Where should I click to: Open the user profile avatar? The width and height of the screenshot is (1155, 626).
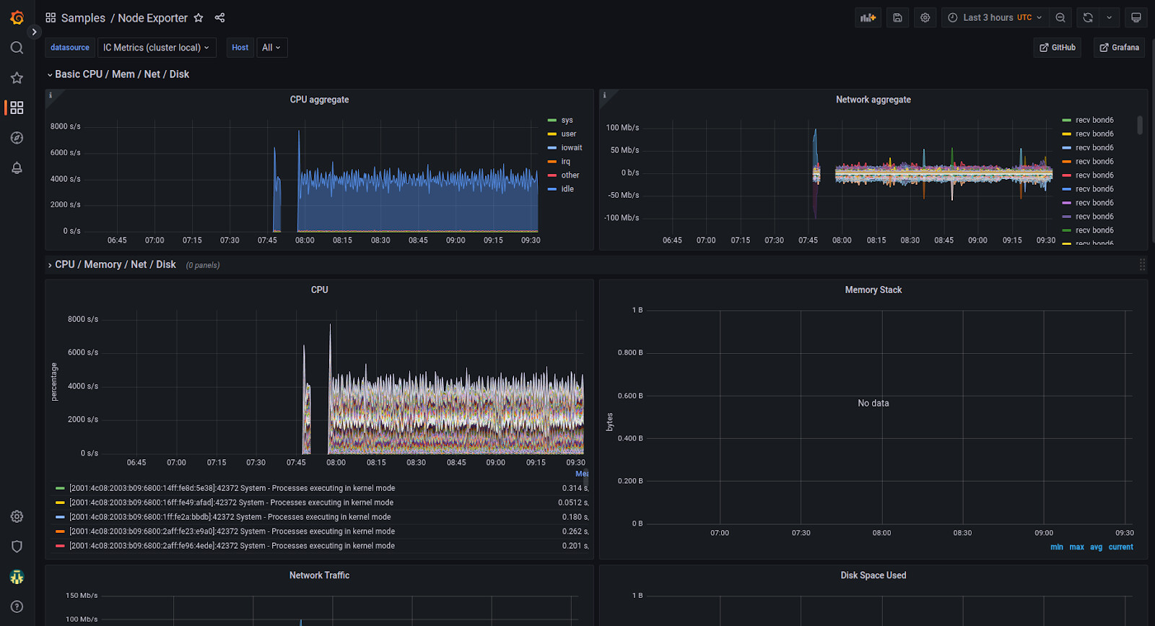click(17, 577)
